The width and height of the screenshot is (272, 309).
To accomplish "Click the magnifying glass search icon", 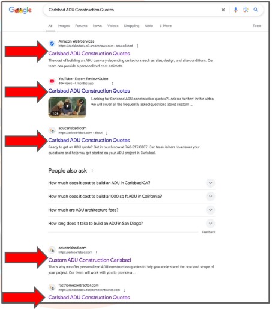I will [256, 10].
